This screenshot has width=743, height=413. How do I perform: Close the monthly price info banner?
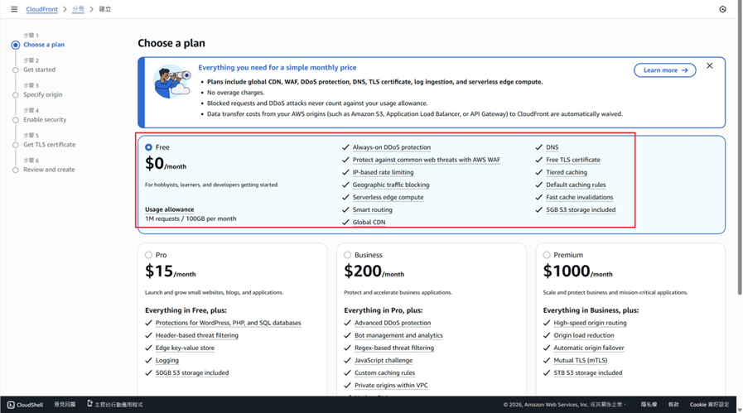[709, 66]
